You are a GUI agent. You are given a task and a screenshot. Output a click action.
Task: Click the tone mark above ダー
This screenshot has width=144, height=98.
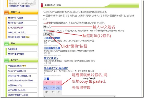pos(53,83)
